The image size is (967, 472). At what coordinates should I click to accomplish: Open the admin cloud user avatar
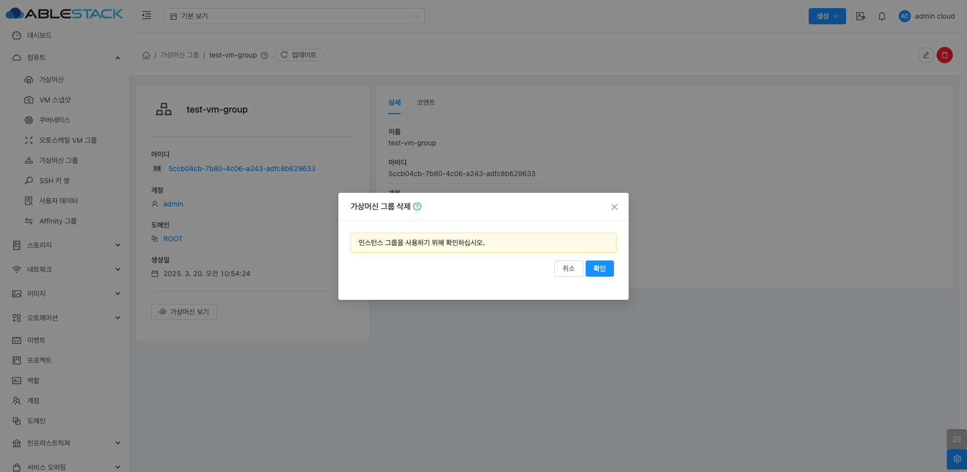(x=904, y=16)
